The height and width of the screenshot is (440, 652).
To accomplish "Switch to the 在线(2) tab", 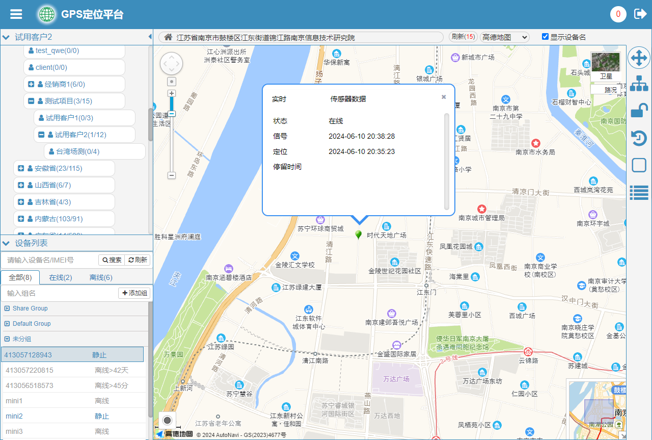I will [61, 277].
